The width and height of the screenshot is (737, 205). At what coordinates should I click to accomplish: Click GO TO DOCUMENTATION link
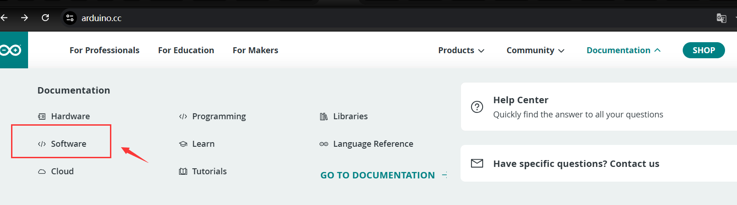pos(383,175)
